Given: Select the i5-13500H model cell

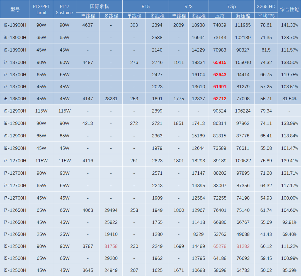Looking at the screenshot, I should click(x=15, y=99).
